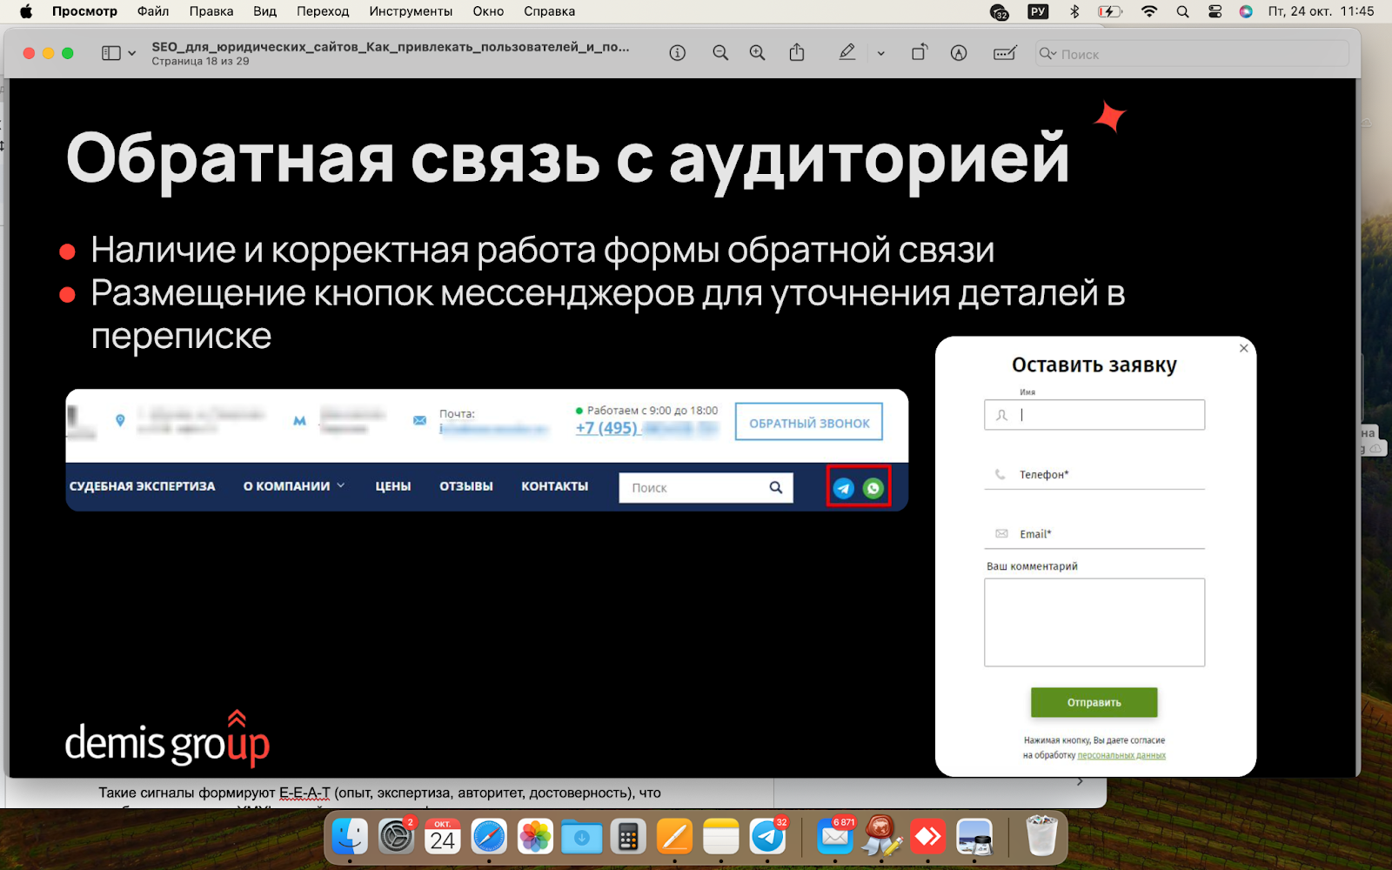
Task: Switch the РУ keyboard input source
Action: [x=1038, y=11]
